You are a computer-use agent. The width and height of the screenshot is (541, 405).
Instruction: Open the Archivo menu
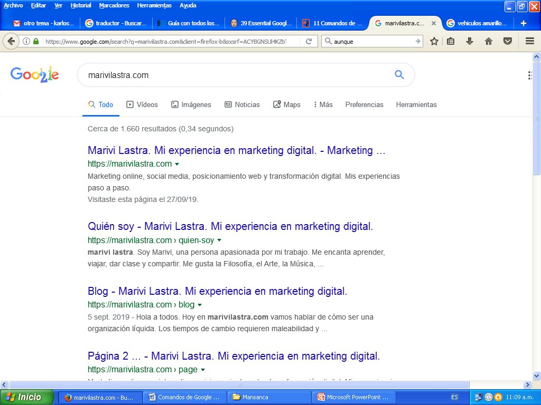[13, 5]
